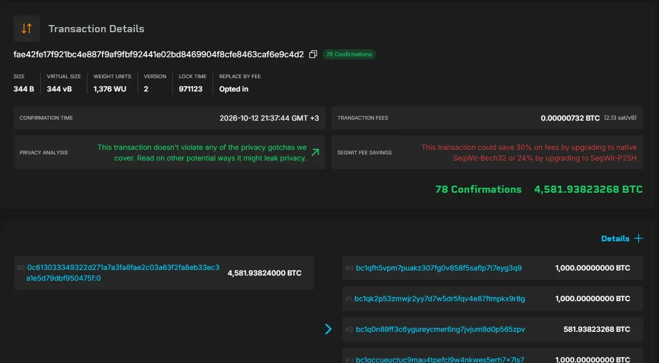Click the red SegWit fee savings message
Image resolution: width=659 pixels, height=363 pixels.
529,152
